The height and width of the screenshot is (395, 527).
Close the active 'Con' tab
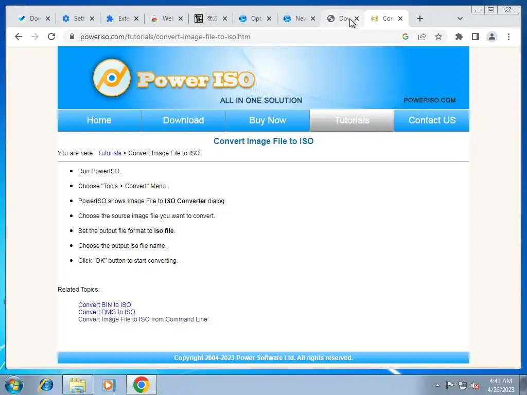(x=400, y=19)
